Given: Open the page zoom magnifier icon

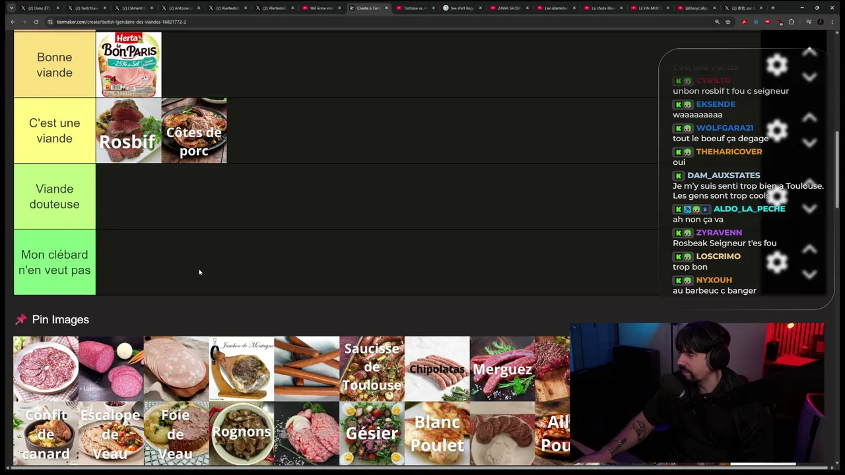Looking at the screenshot, I should coord(717,22).
